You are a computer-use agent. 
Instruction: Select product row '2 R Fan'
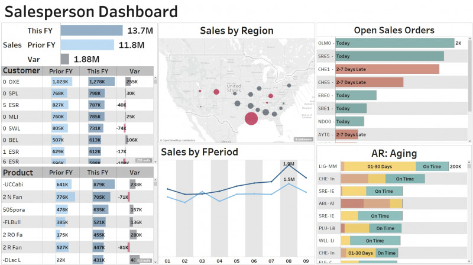click(x=77, y=247)
